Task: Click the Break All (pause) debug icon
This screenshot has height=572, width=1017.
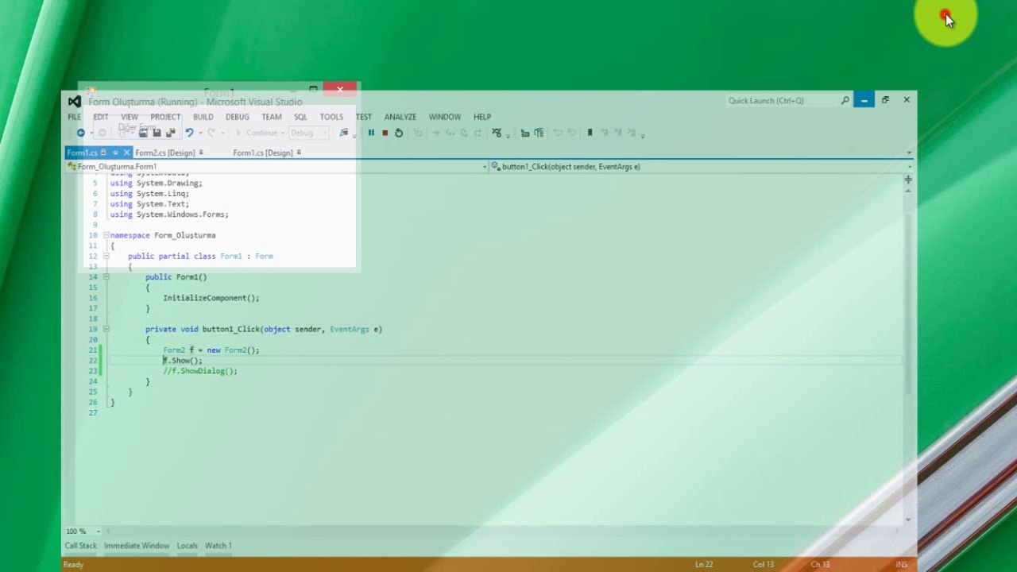Action: pyautogui.click(x=371, y=133)
